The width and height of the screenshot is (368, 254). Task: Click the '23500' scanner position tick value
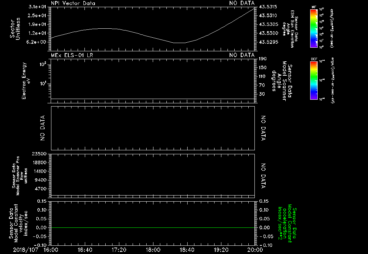(x=39, y=154)
